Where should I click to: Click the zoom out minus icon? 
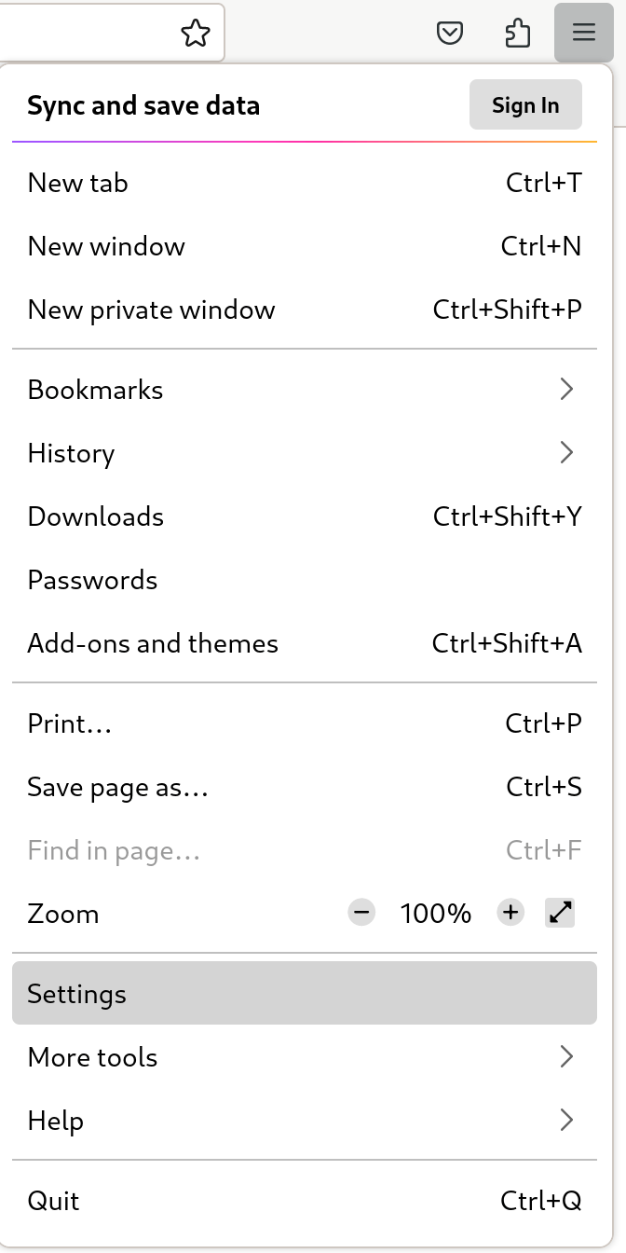coord(361,913)
